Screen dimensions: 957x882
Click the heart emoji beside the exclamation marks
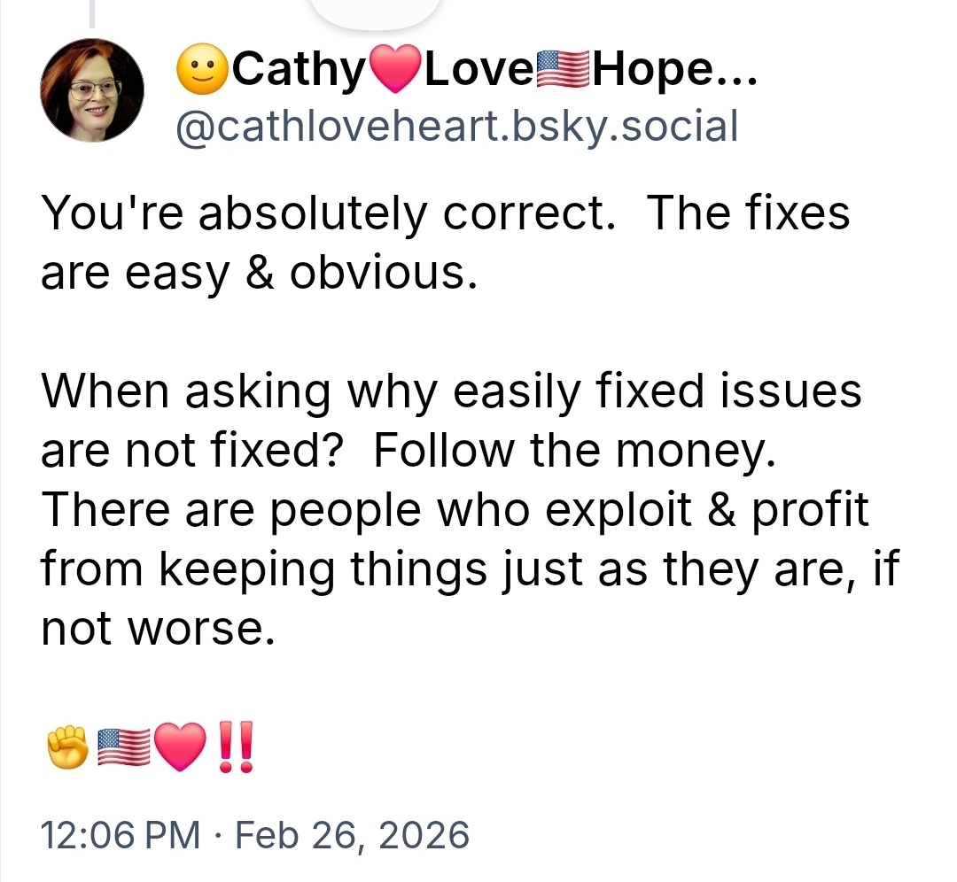coord(178,747)
